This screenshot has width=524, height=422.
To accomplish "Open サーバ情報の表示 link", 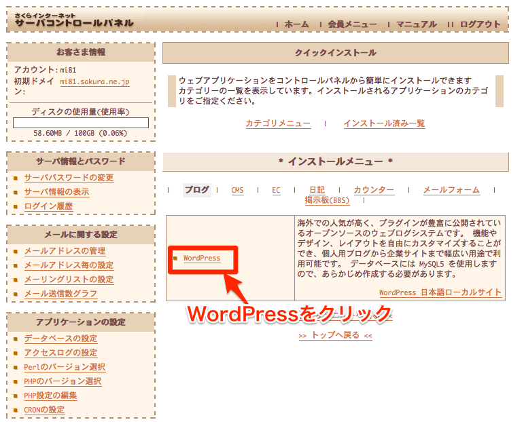I will point(57,192).
